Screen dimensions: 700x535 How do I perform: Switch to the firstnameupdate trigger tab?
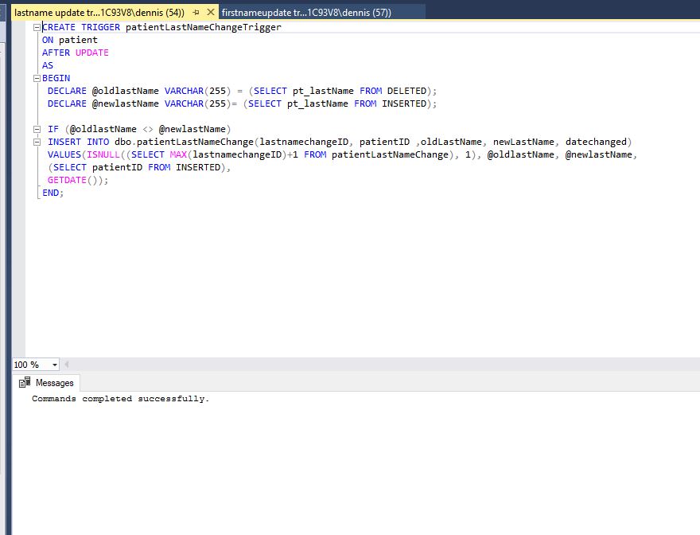click(x=306, y=13)
